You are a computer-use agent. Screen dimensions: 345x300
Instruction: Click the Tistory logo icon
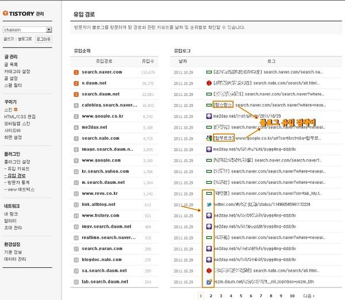pos(5,13)
